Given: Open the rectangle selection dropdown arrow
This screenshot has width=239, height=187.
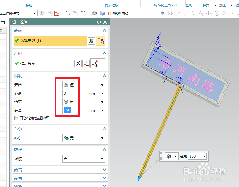Looking at the screenshot, I should tap(89, 13).
